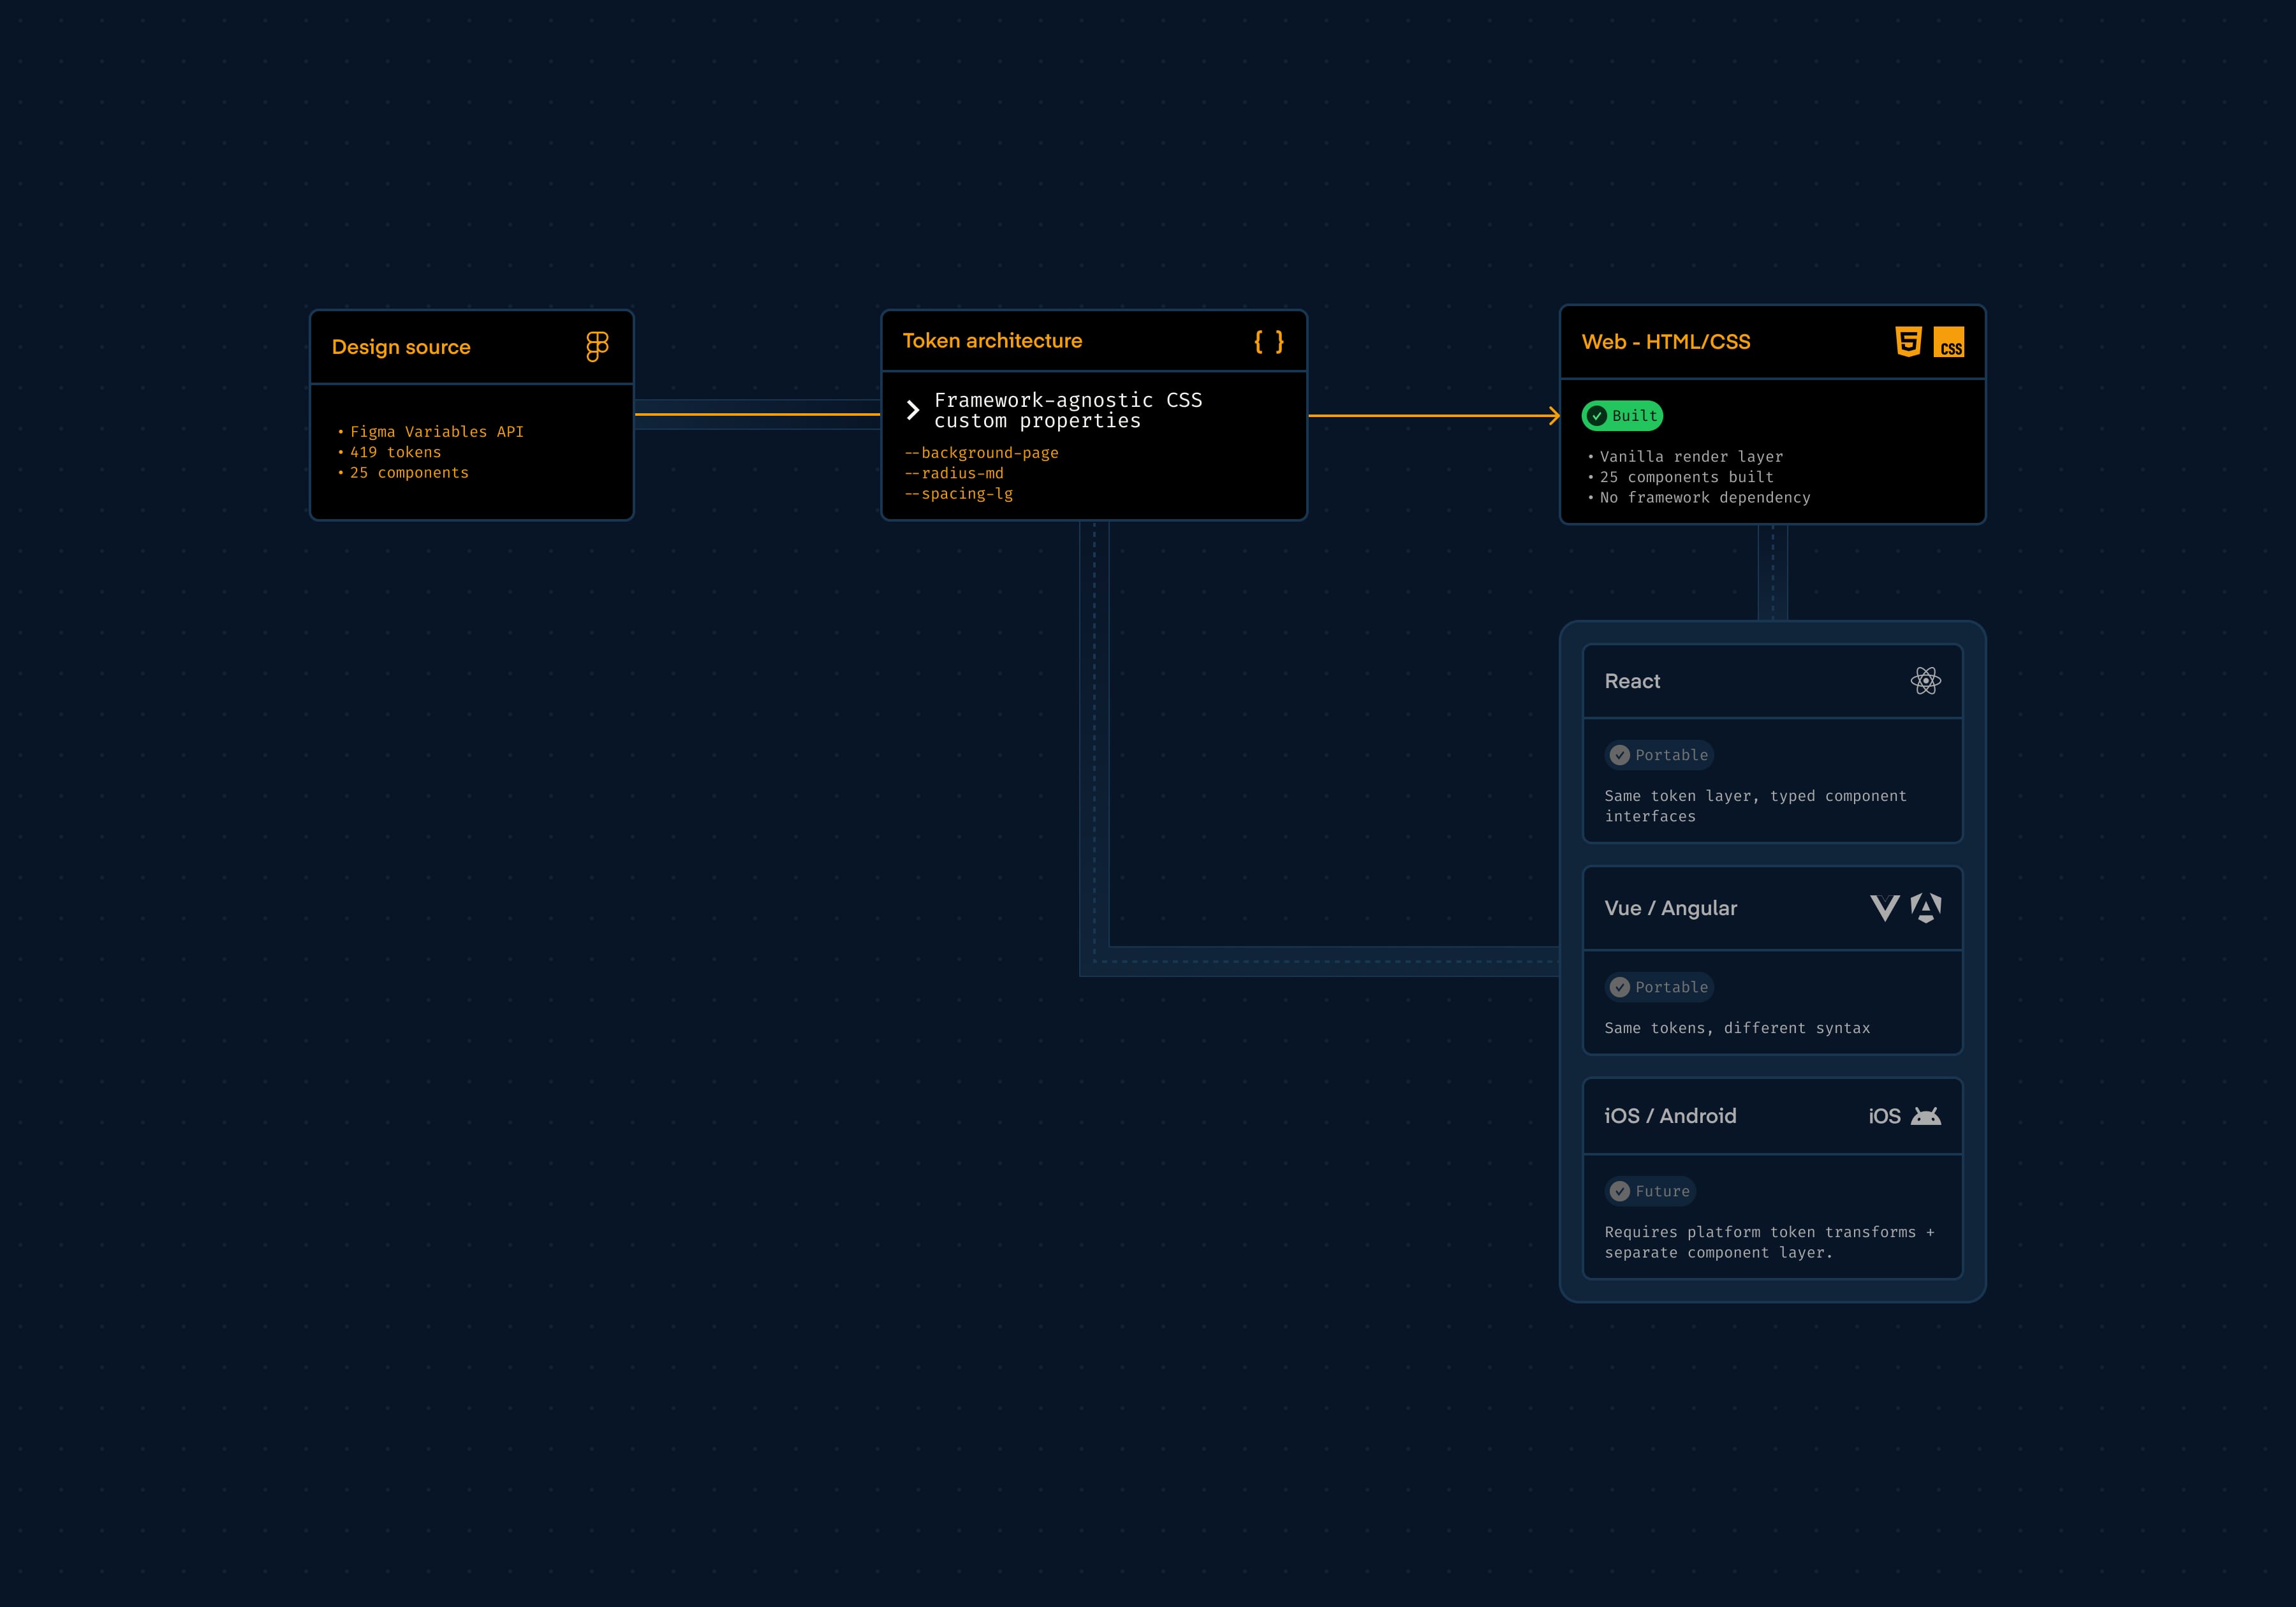Select the Token architecture heading
This screenshot has height=1607, width=2296.
click(x=992, y=341)
